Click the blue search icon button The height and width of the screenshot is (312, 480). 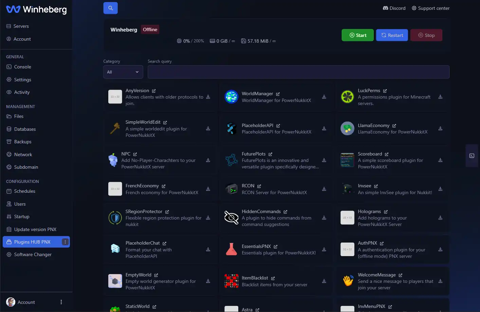pyautogui.click(x=110, y=8)
